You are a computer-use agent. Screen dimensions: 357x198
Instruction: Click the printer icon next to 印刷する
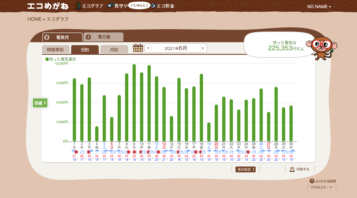click(x=292, y=169)
